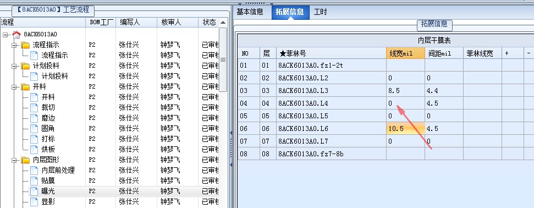Image resolution: width=534 pixels, height=208 pixels.
Task: Collapse the 开料 folder node
Action: (14, 87)
